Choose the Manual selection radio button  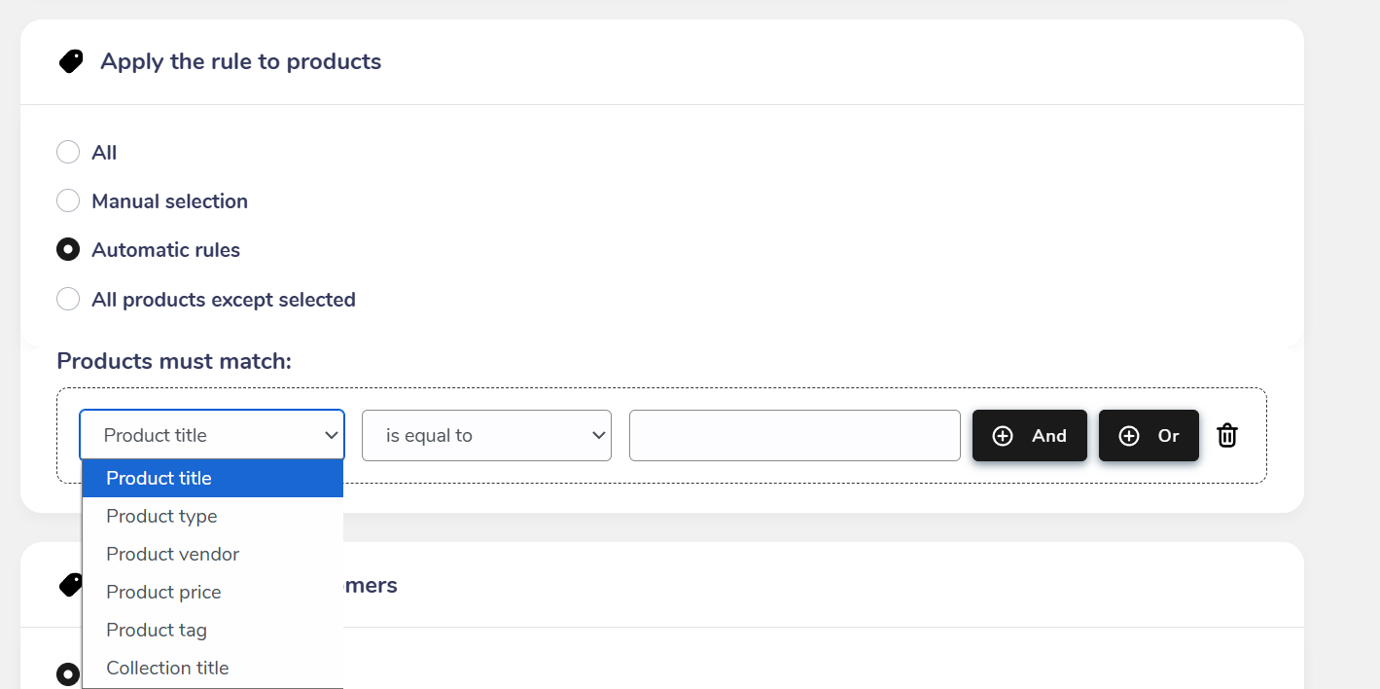68,201
